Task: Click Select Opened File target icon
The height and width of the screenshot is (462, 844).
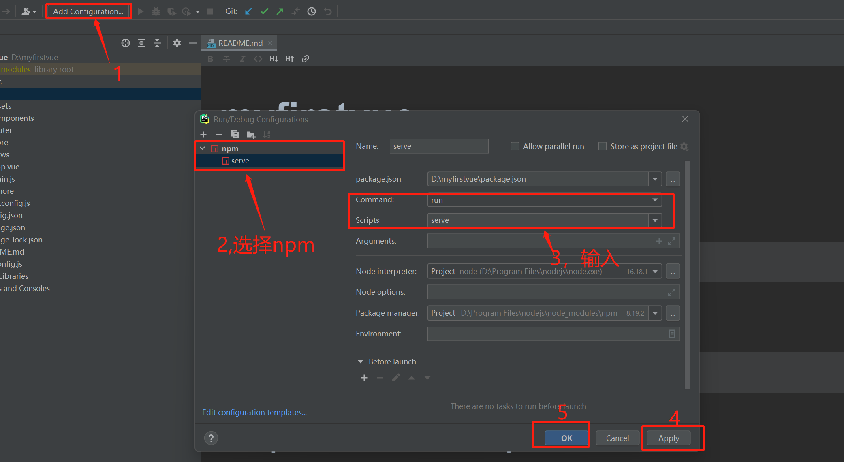Action: coord(126,43)
